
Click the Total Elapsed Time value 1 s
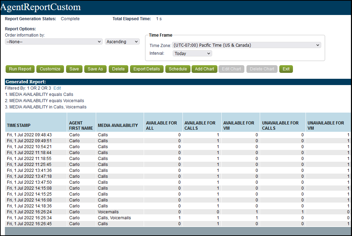point(159,19)
